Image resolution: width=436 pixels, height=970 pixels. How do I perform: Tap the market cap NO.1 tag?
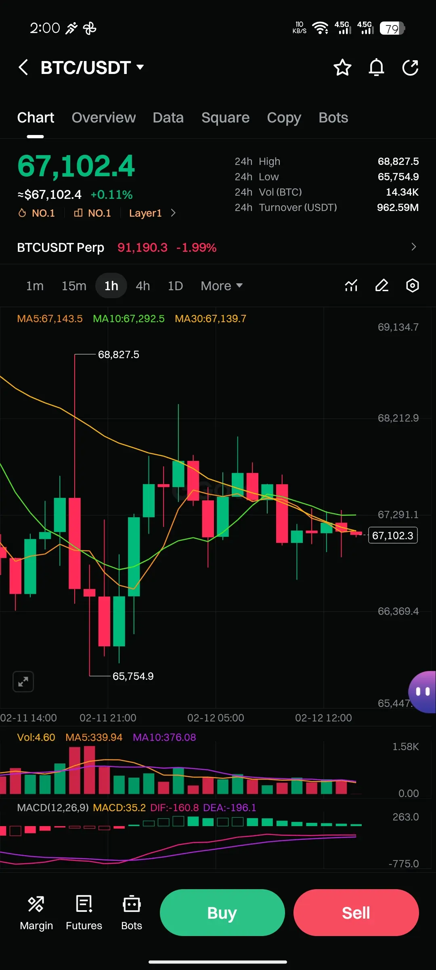[92, 213]
